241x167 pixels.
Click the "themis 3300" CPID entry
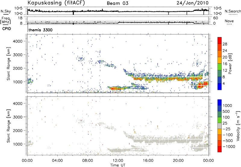point(40,30)
